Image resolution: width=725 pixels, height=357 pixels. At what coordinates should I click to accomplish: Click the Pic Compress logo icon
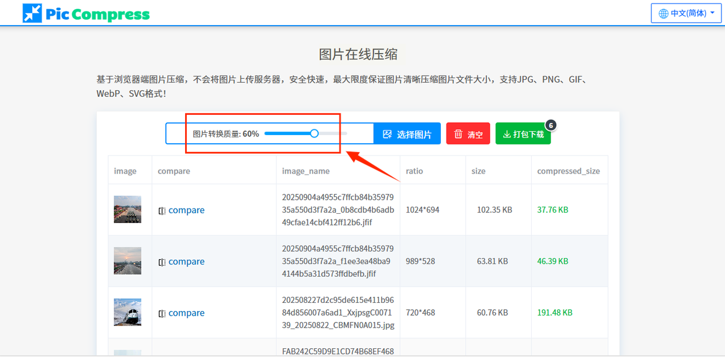32,13
